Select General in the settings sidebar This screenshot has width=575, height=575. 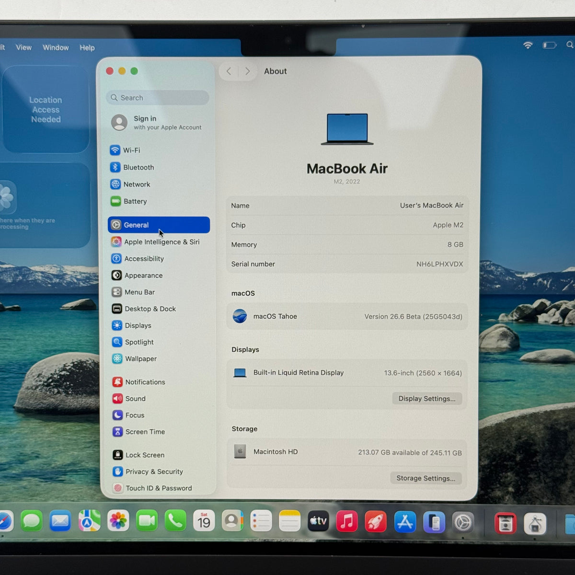(x=159, y=225)
